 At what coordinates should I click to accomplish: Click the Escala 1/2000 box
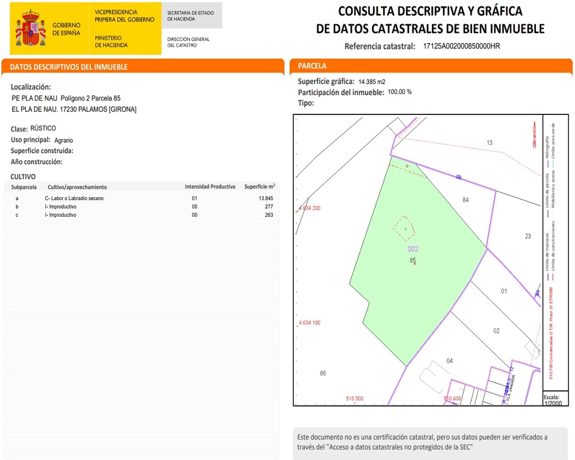tap(553, 400)
